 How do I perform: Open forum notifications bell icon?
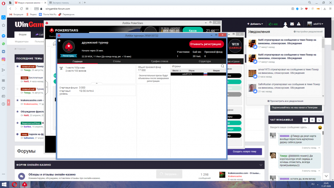[x=285, y=24]
